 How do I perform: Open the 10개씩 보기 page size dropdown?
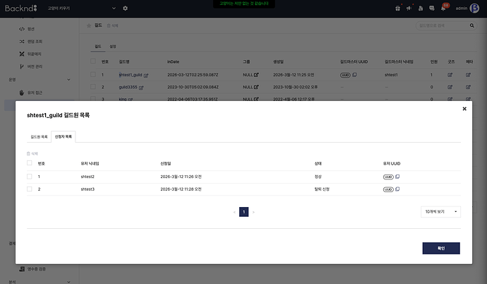(x=441, y=211)
